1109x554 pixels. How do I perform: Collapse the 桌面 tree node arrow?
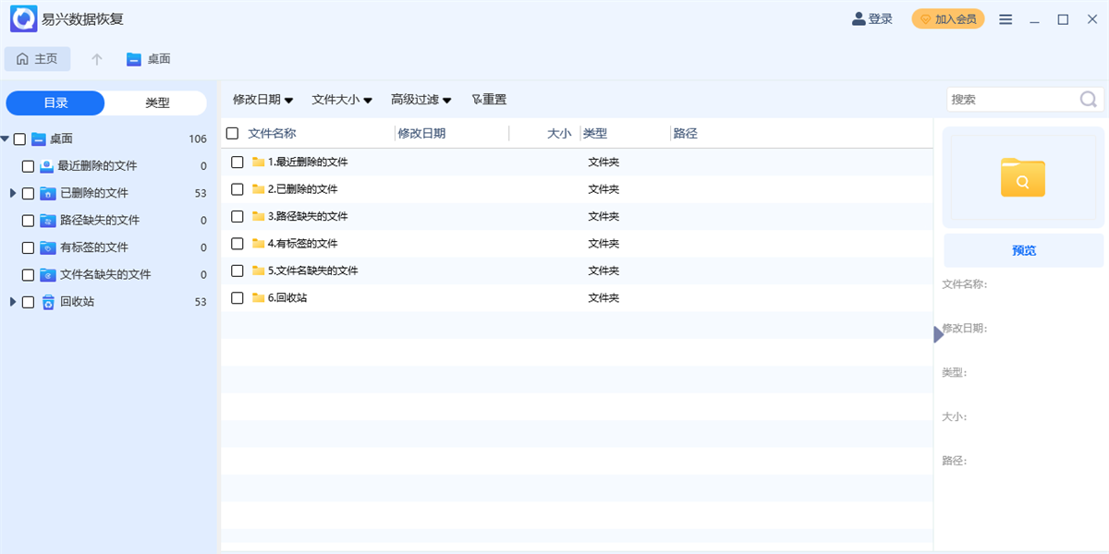[x=6, y=139]
